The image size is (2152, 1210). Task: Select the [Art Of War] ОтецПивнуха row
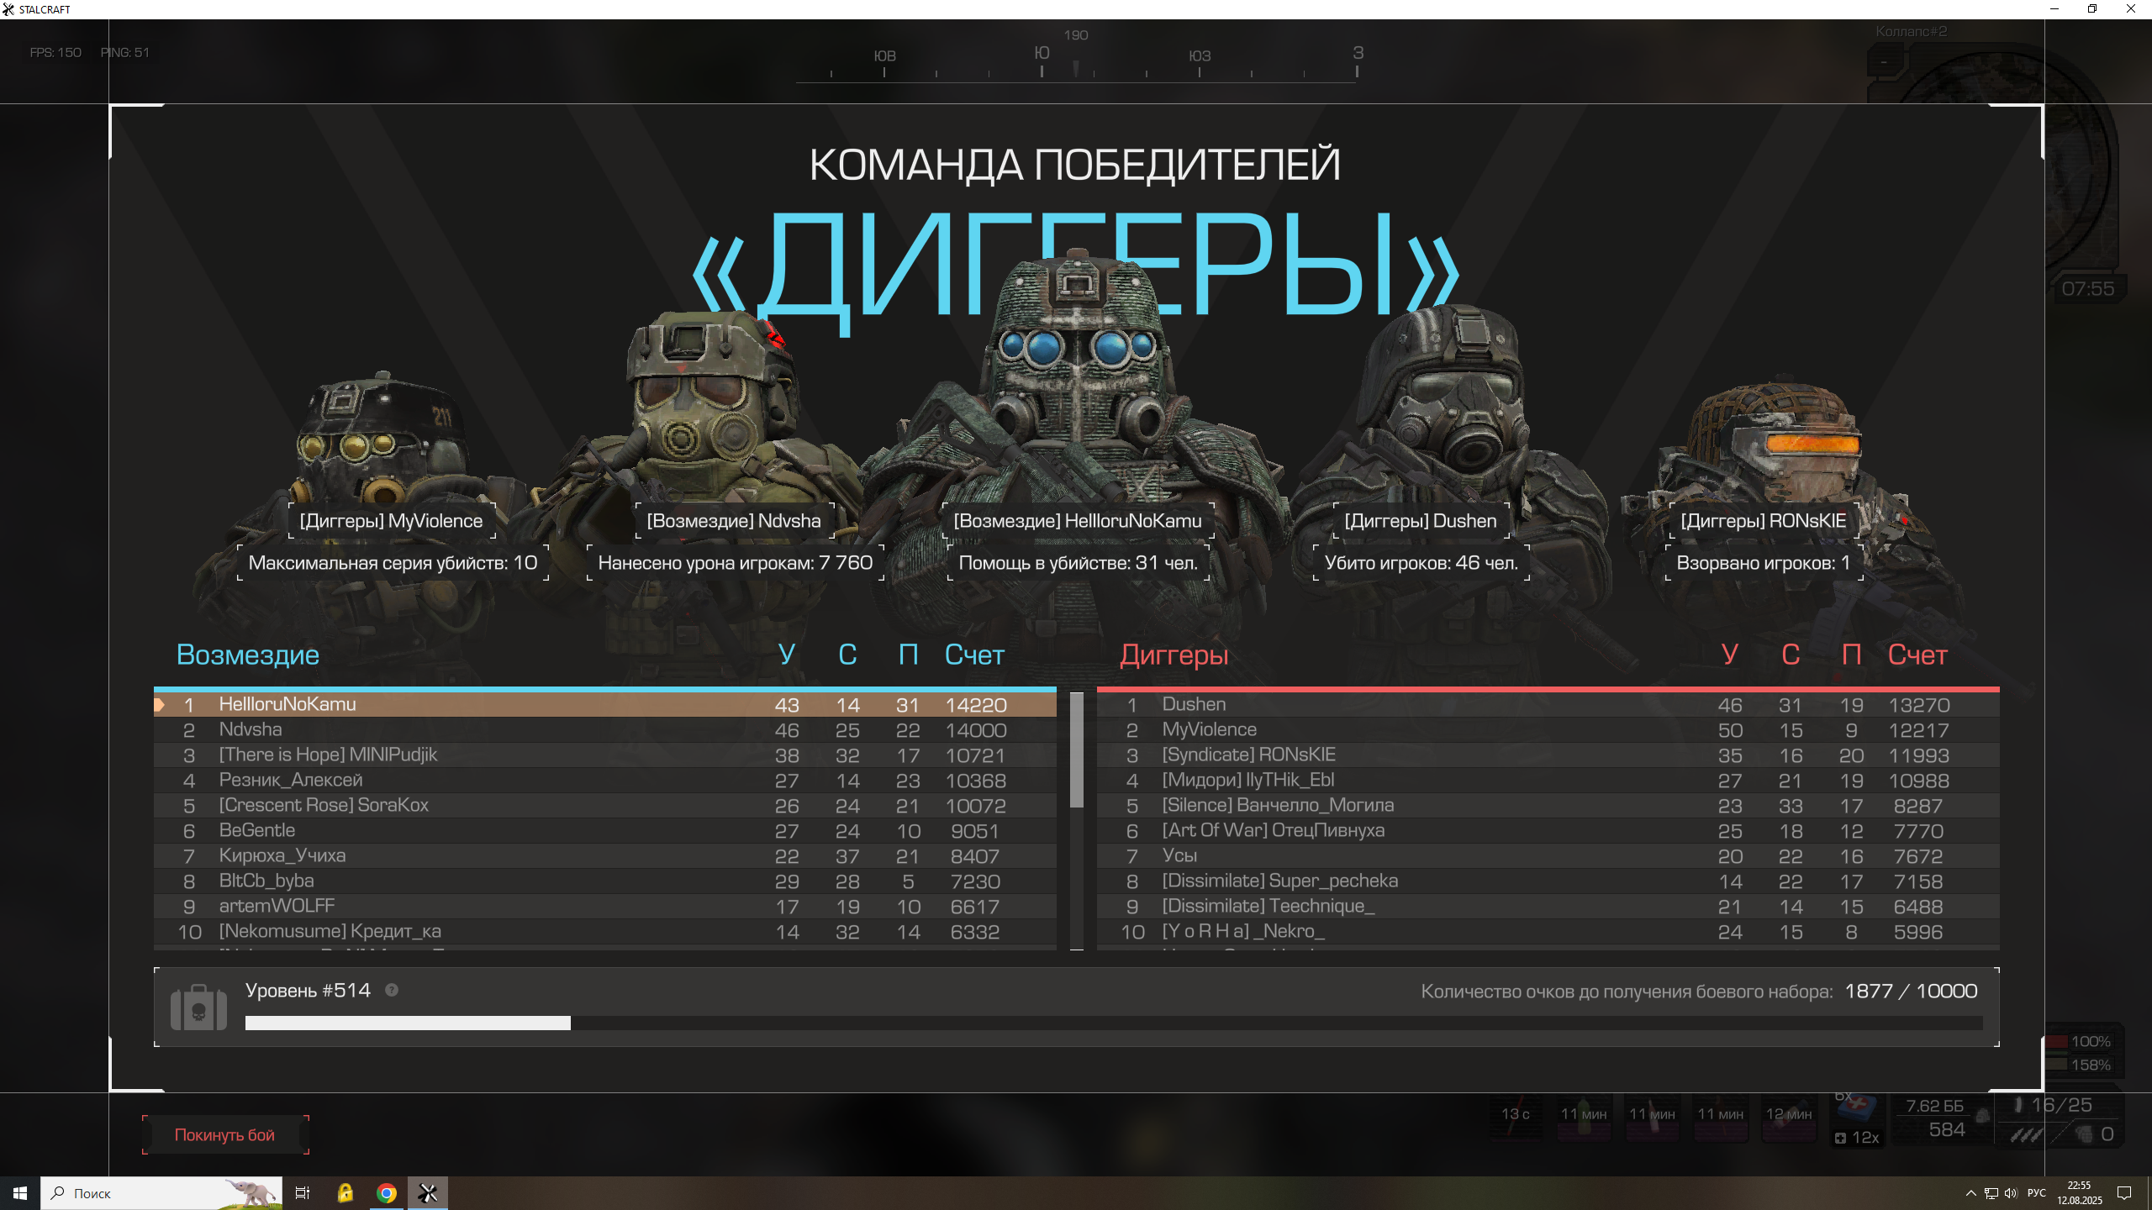click(1548, 830)
